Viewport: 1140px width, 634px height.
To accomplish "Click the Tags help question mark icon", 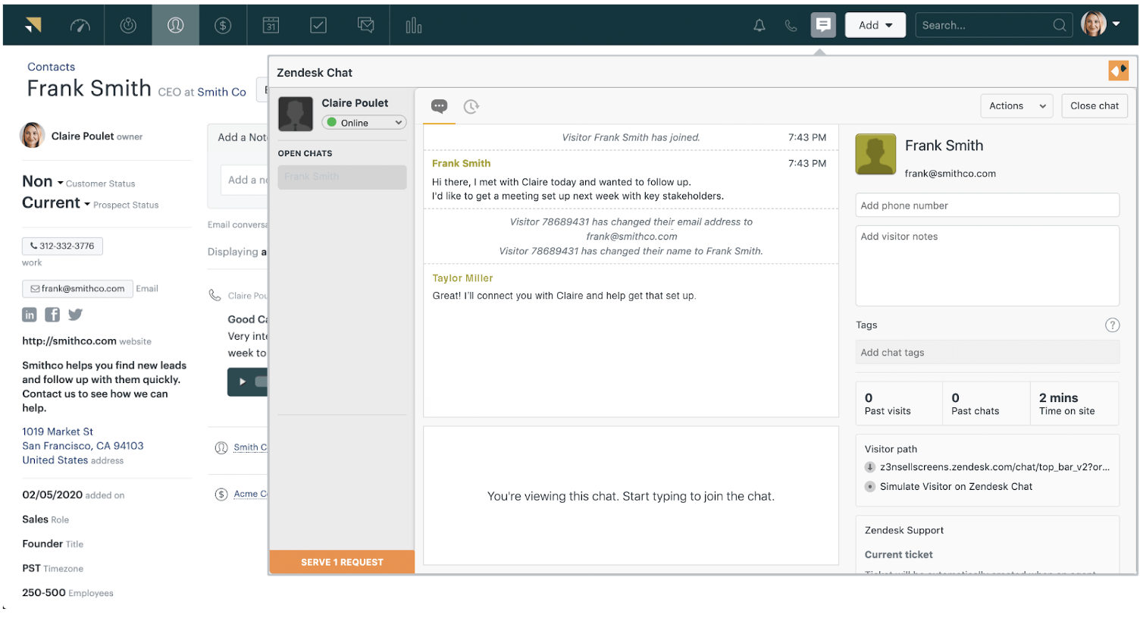I will click(1112, 325).
